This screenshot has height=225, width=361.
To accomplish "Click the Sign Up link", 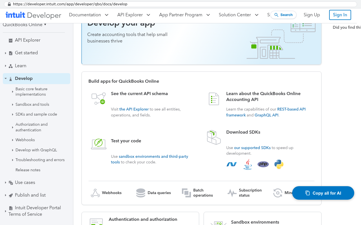I will pyautogui.click(x=312, y=15).
